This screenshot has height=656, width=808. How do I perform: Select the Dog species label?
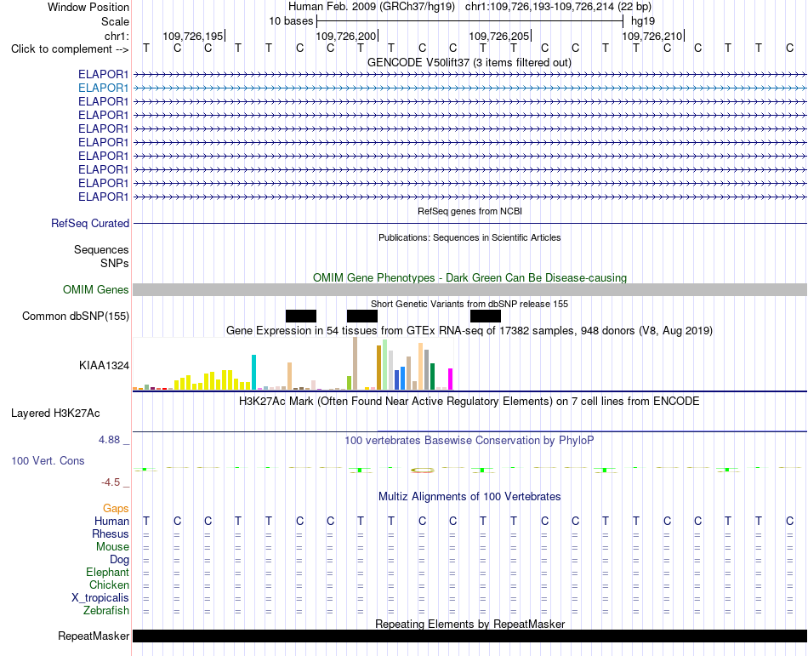point(119,560)
